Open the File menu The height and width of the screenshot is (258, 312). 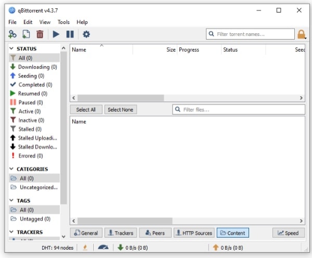pos(12,22)
